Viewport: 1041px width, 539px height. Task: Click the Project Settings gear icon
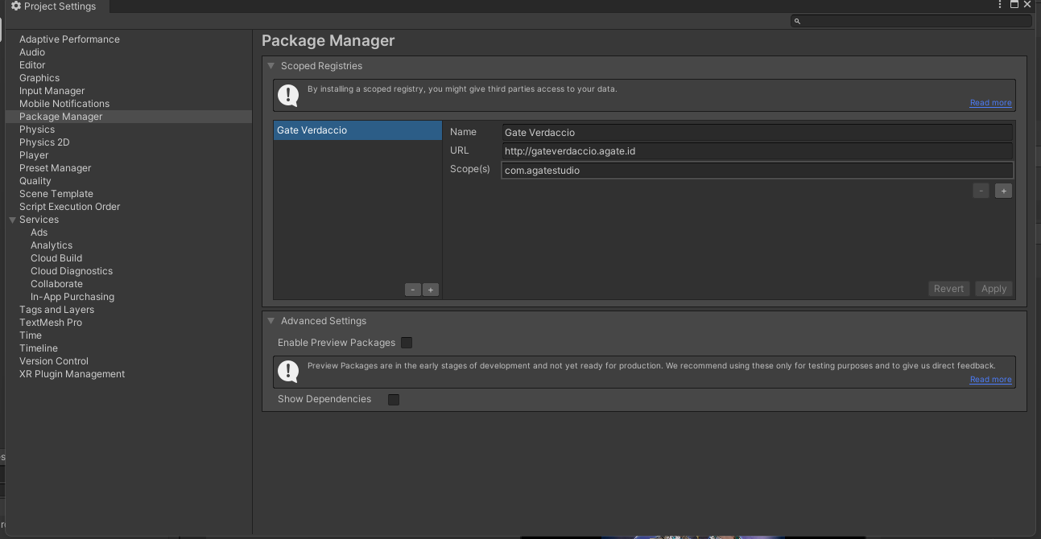pyautogui.click(x=16, y=6)
